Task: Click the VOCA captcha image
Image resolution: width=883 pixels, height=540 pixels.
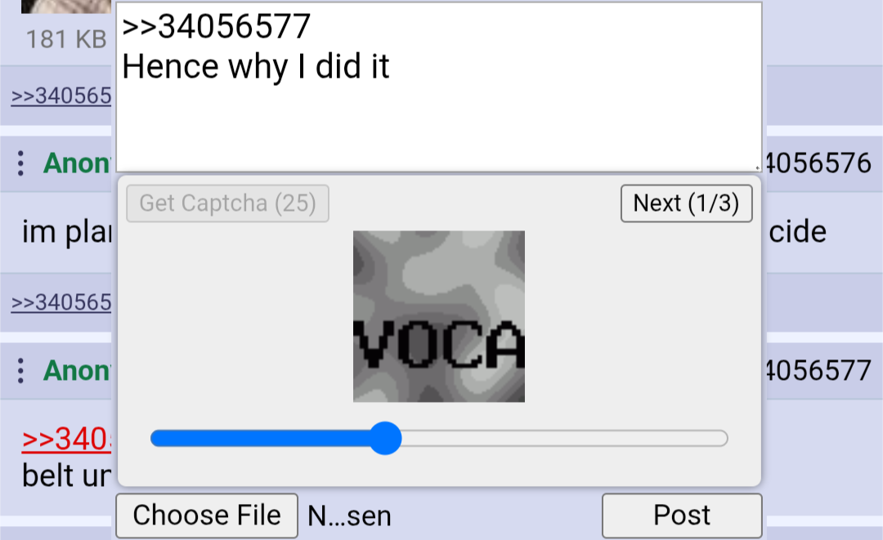Action: (439, 316)
